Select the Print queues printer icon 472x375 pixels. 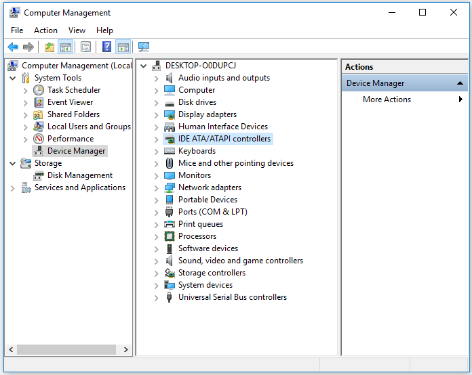(x=170, y=224)
